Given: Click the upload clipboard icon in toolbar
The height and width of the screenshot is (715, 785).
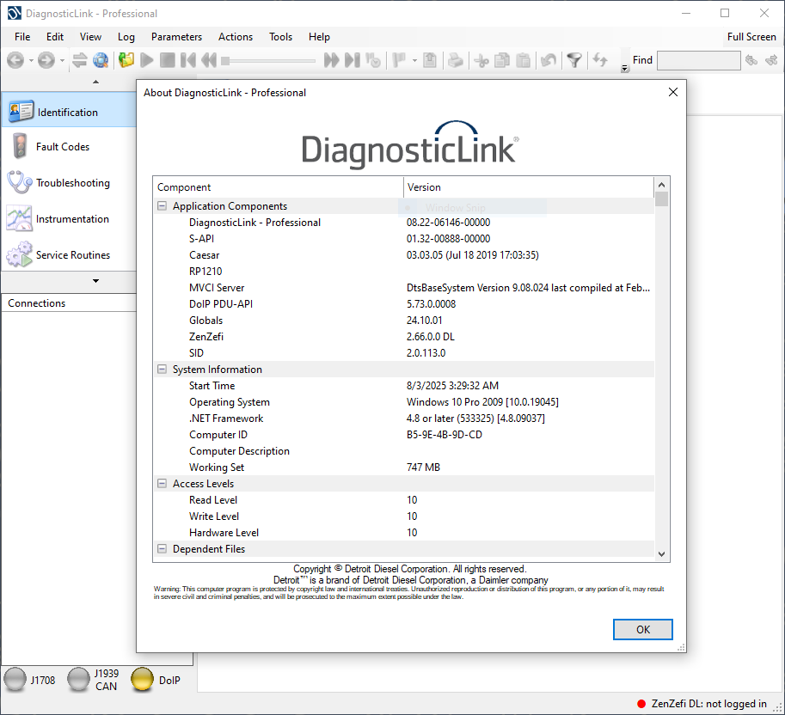Looking at the screenshot, I should [x=430, y=60].
